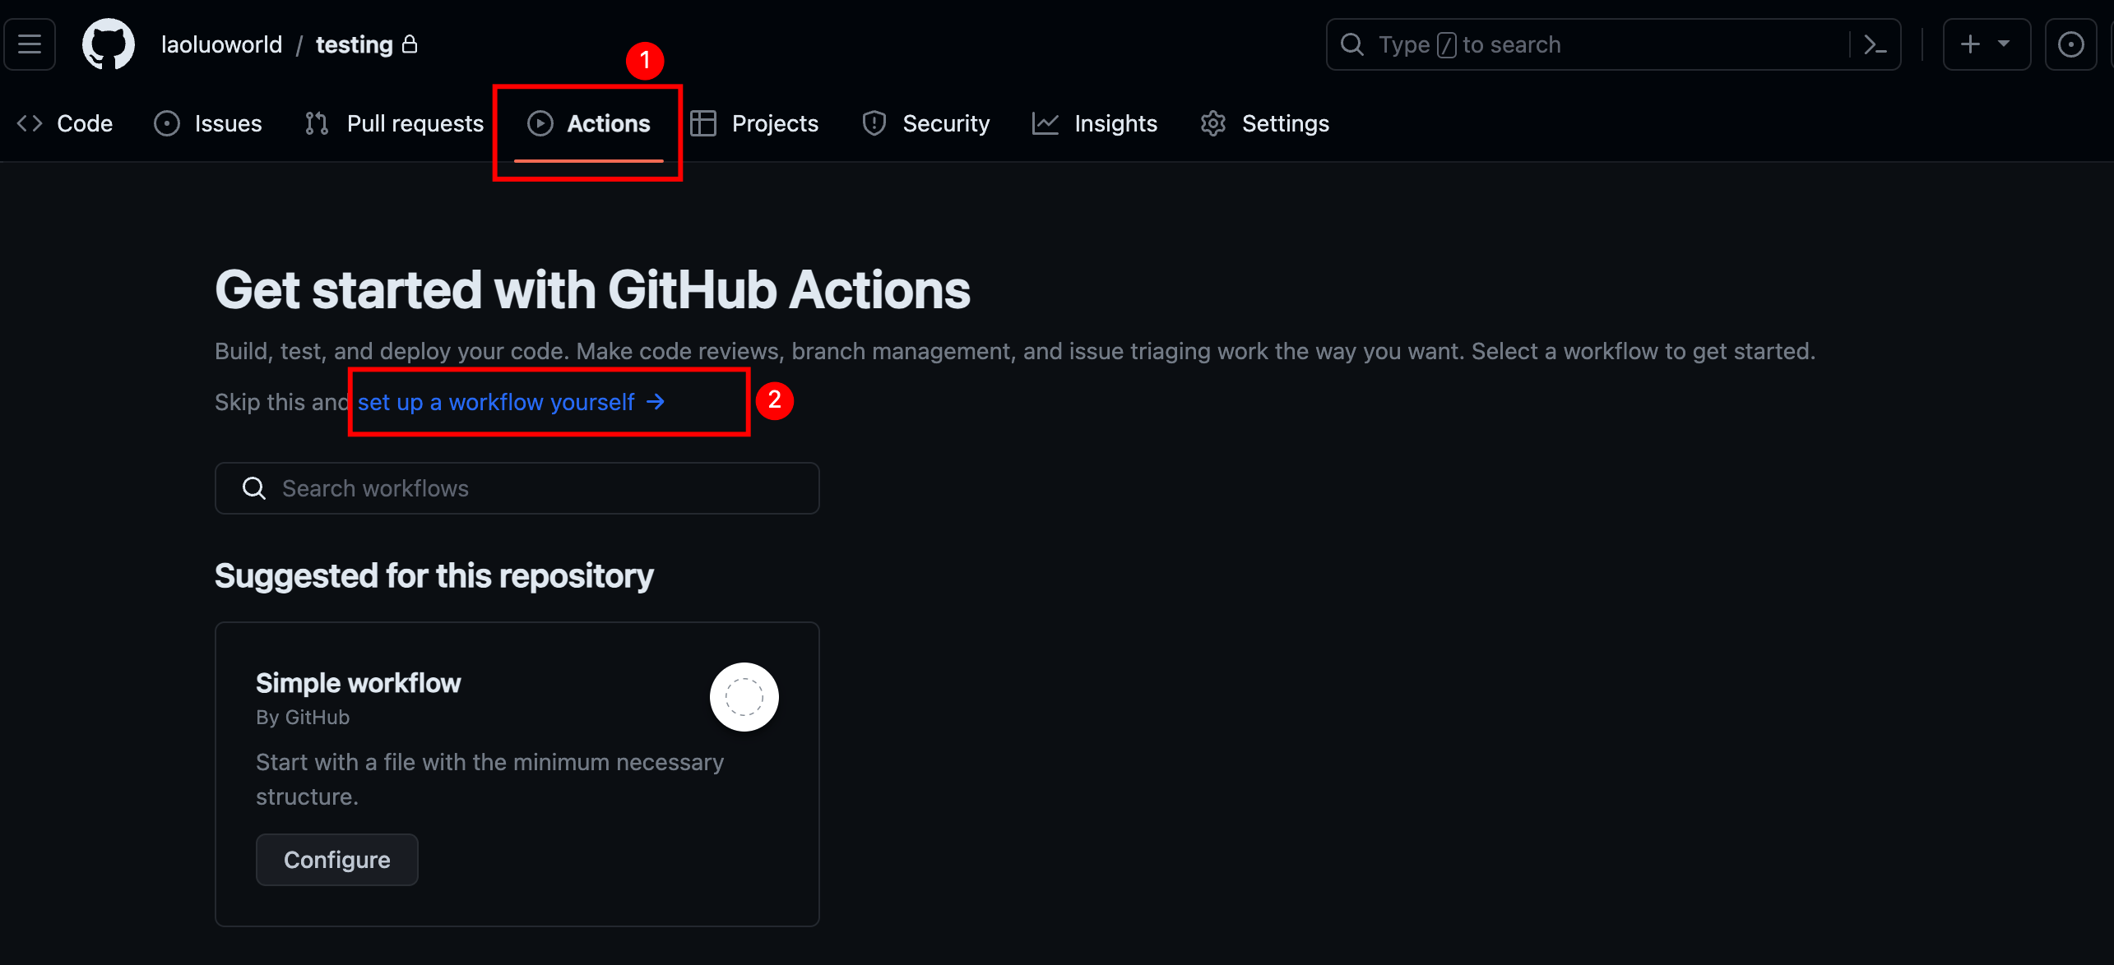Click the Projects grid icon
Viewport: 2114px width, 965px height.
[704, 122]
